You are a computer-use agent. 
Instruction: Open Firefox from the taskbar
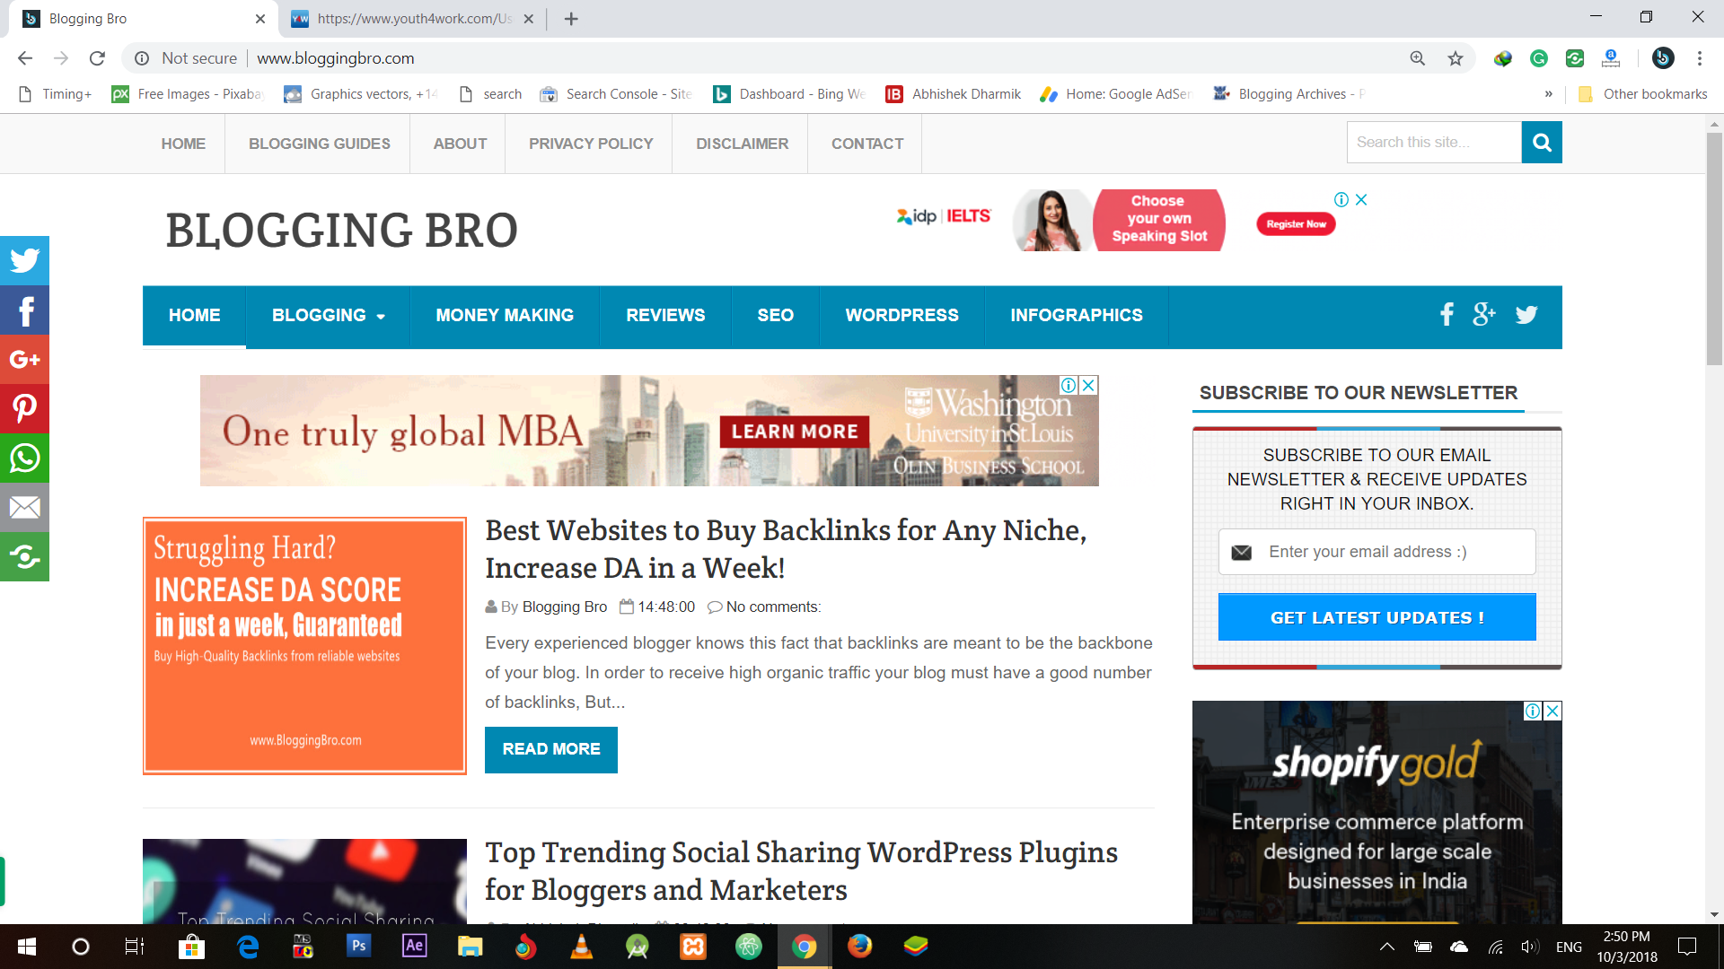860,946
